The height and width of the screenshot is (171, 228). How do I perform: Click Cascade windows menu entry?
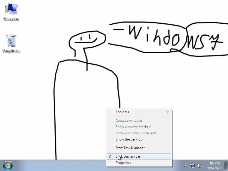click(x=139, y=121)
